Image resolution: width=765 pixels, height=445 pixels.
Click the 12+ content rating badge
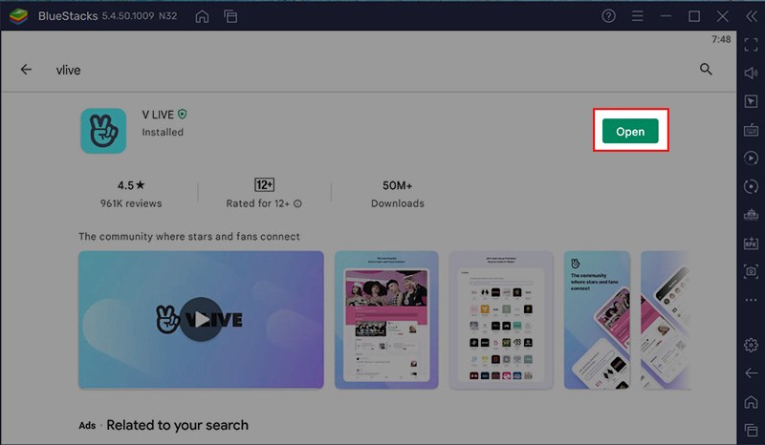(x=265, y=184)
